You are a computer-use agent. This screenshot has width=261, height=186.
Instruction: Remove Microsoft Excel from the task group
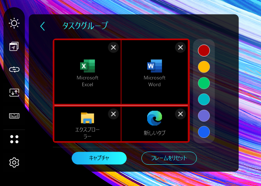(113, 47)
